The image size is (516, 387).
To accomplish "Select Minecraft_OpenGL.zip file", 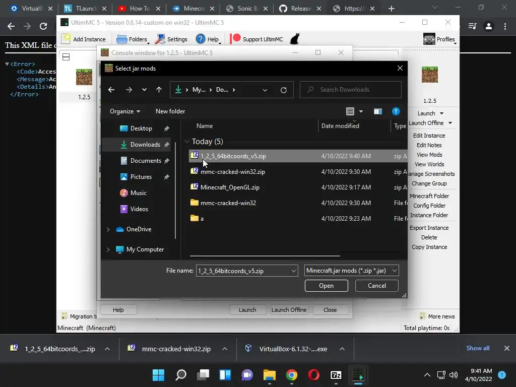I will tap(298, 187).
